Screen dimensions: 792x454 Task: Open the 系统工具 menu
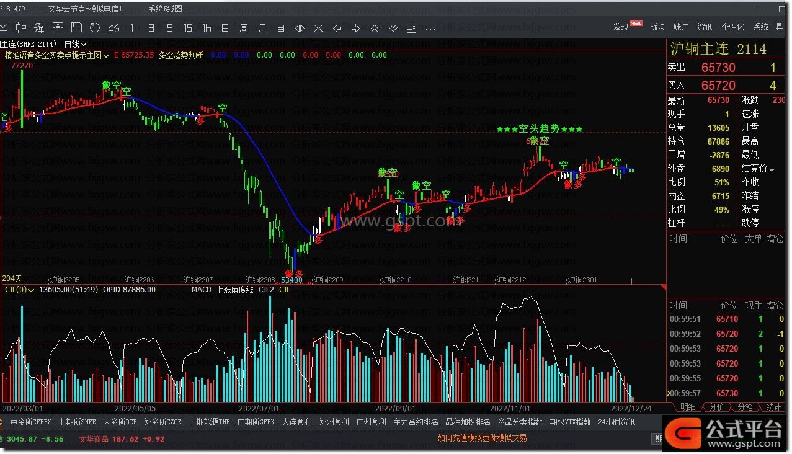[768, 27]
